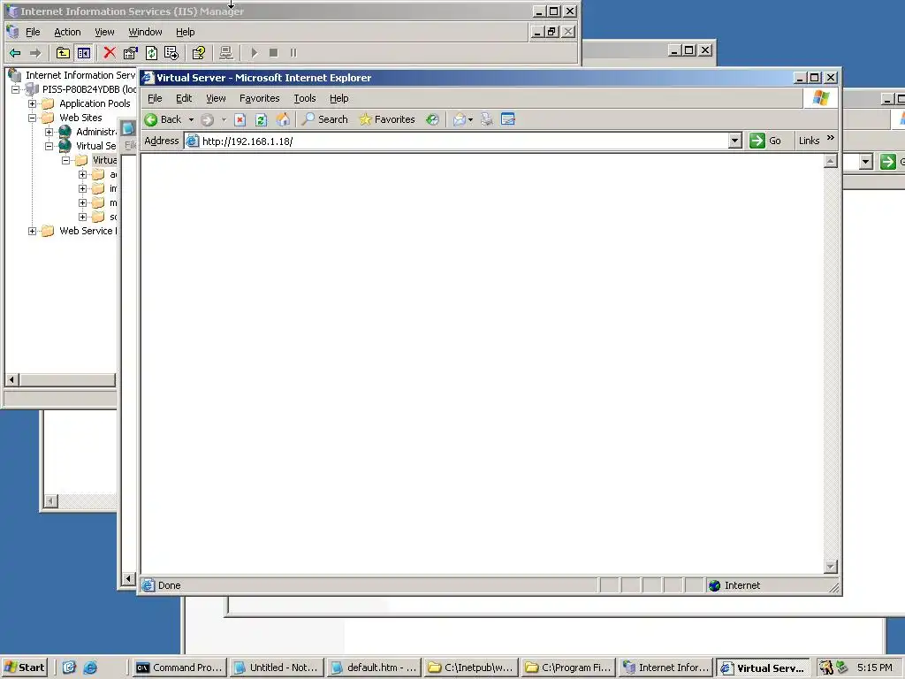This screenshot has width=905, height=679.
Task: Open IE Edit menu
Action: pyautogui.click(x=184, y=99)
